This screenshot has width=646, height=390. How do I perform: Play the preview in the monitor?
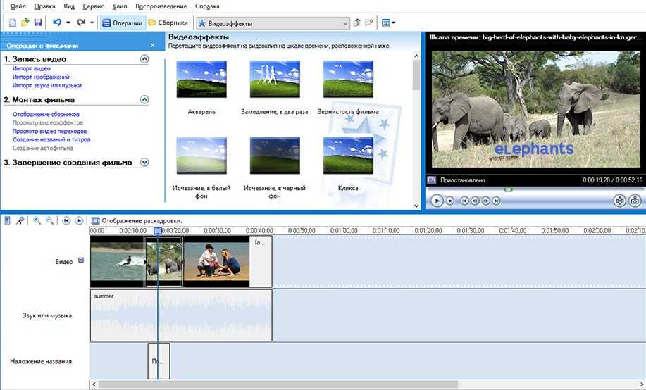coord(437,201)
